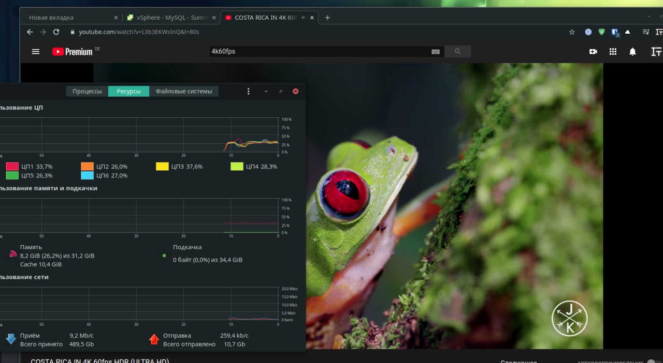Open the Create video camera icon
Viewport: 663px width, 363px height.
pos(594,52)
